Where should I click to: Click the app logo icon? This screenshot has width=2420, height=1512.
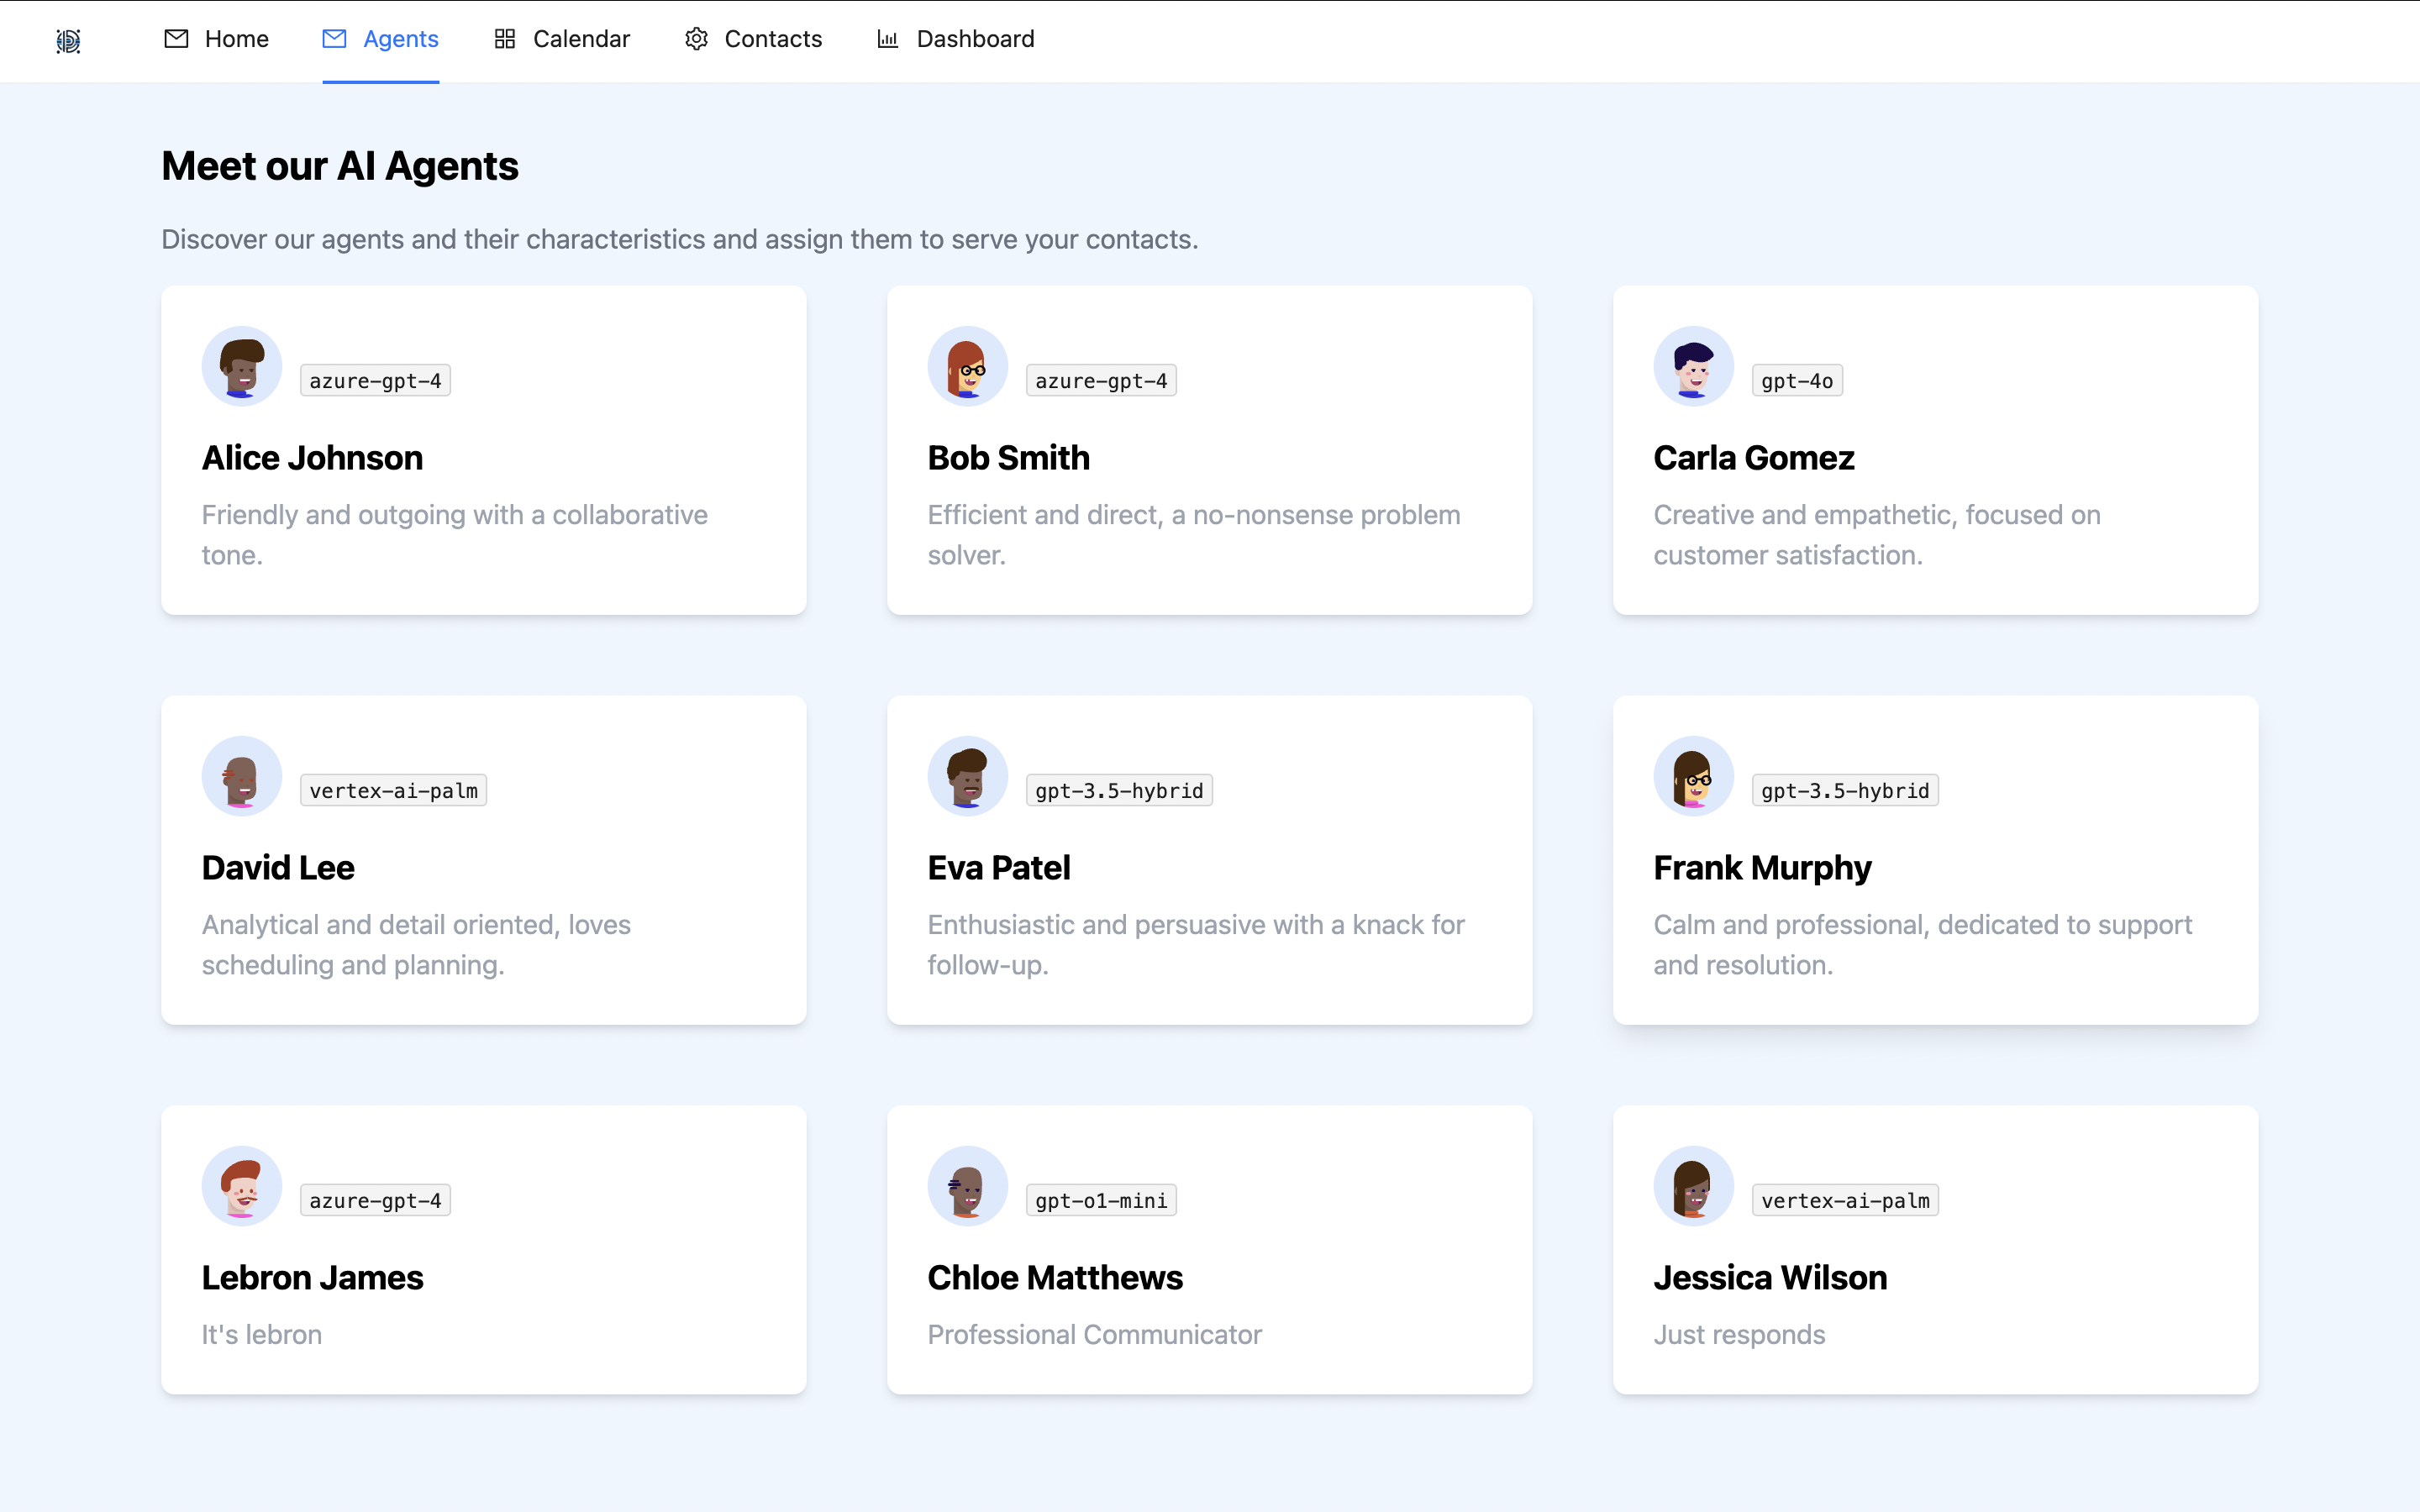point(68,40)
